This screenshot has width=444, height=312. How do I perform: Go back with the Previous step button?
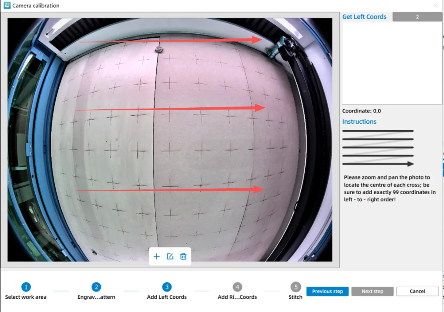coord(328,291)
